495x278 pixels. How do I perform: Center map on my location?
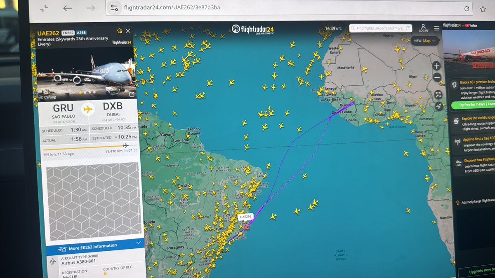[438, 106]
